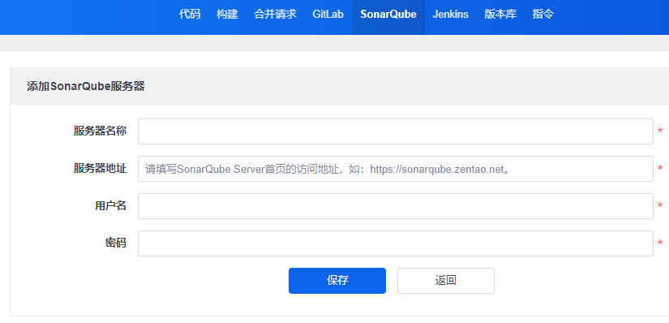Image resolution: width=669 pixels, height=323 pixels.
Task: Click the 服务器名称 field label
Action: [x=100, y=131]
